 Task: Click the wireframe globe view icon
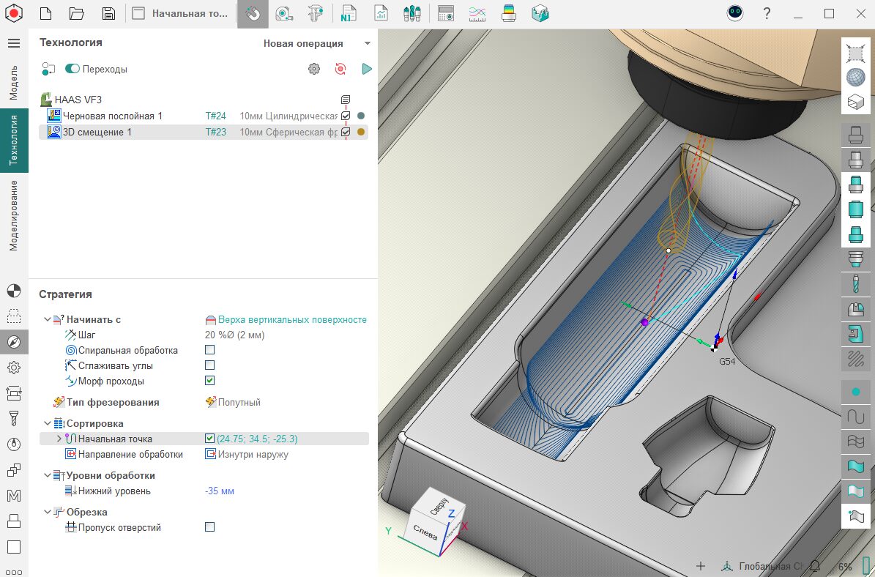pos(854,78)
